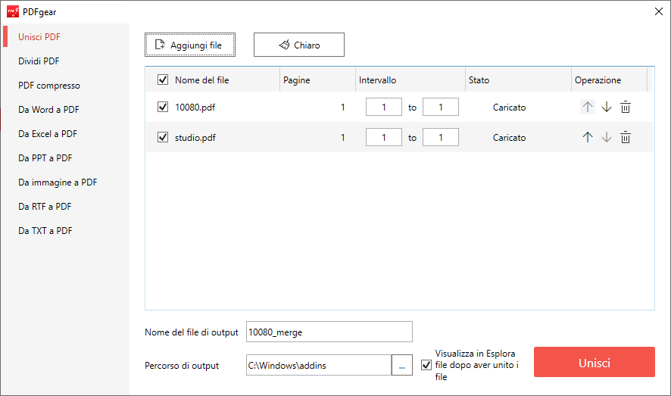Start merging with the Unisci button

[594, 363]
